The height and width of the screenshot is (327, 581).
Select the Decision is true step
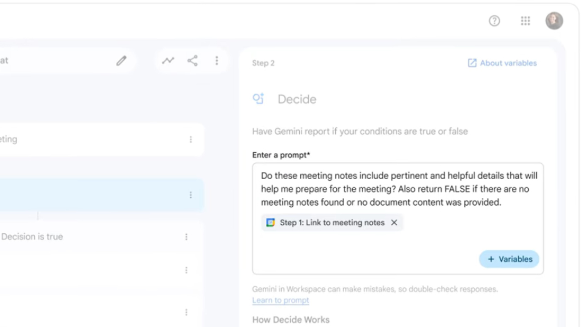(x=33, y=237)
